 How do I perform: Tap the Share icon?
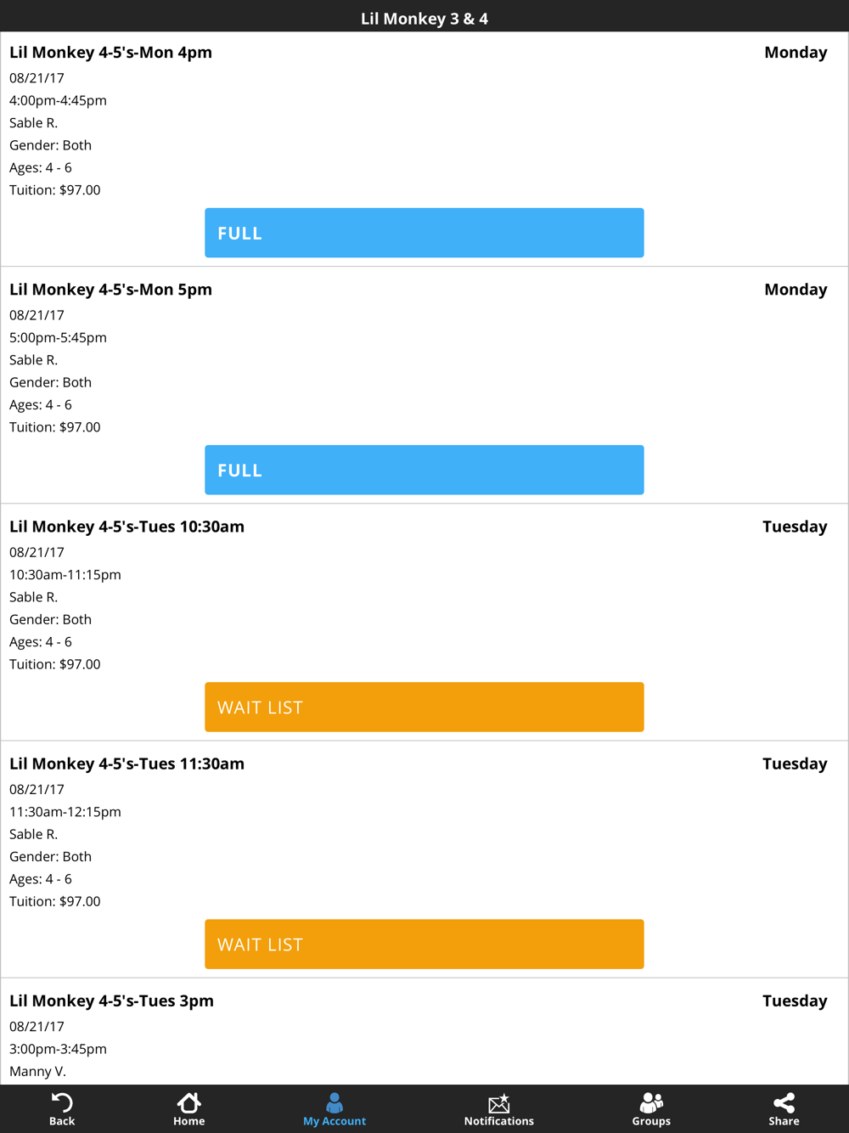coord(784,1102)
